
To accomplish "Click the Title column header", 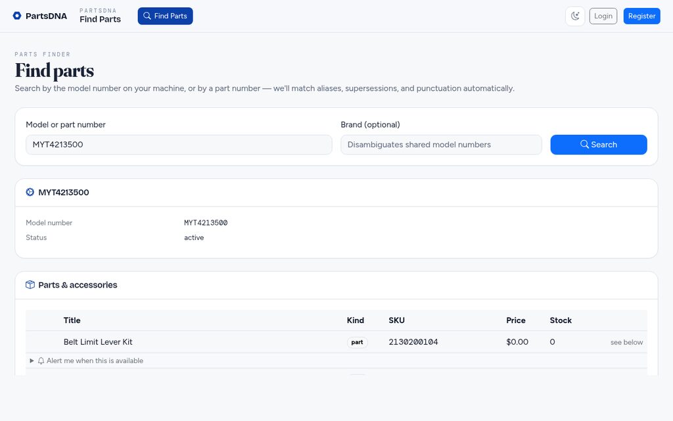I will click(x=72, y=320).
